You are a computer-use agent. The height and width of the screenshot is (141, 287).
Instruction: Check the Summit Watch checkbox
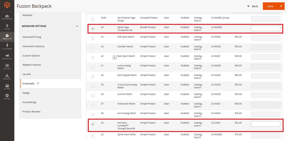93,96
